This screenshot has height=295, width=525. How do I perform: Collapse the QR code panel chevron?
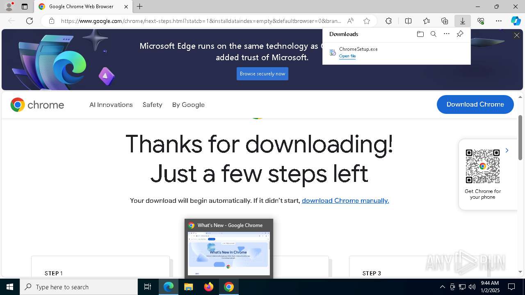coord(507,150)
